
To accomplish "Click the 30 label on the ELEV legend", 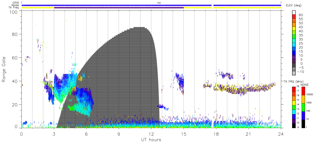I will pyautogui.click(x=301, y=39).
